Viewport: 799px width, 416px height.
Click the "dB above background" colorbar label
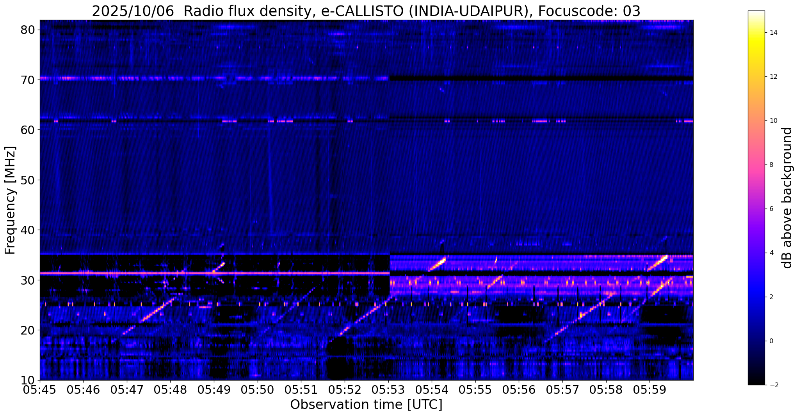click(x=787, y=198)
